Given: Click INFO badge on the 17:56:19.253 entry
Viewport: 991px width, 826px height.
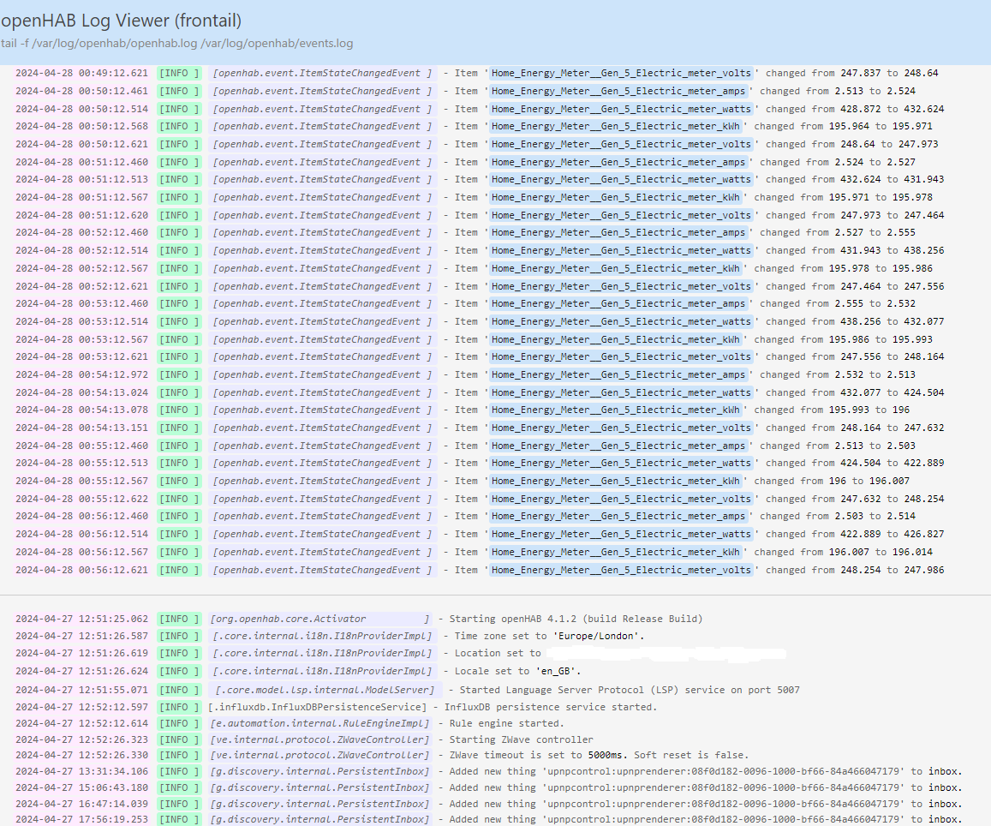Looking at the screenshot, I should coord(178,820).
